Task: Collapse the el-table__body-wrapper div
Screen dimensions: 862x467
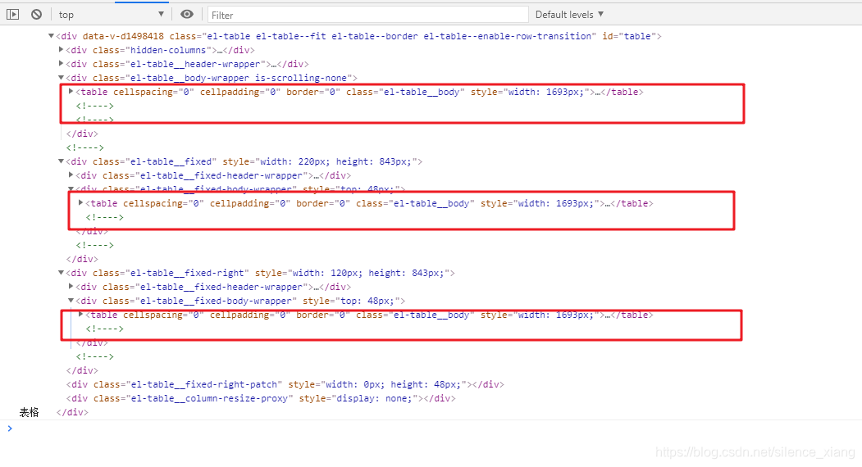Action: click(61, 78)
